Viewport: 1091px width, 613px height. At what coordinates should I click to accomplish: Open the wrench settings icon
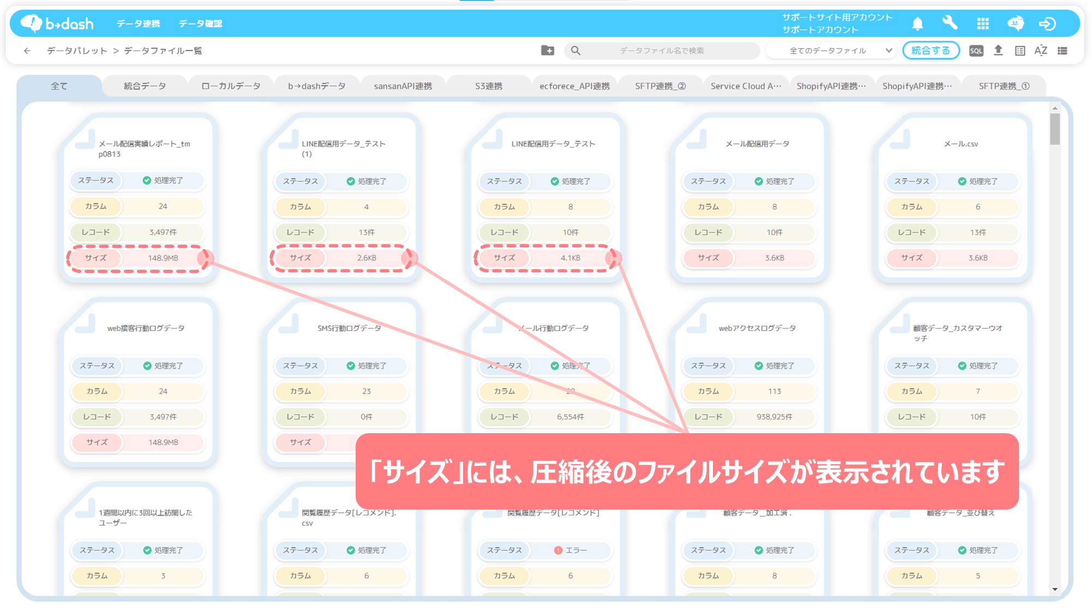950,23
